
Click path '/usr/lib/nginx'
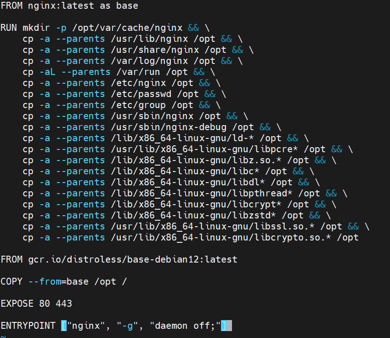[x=149, y=39]
